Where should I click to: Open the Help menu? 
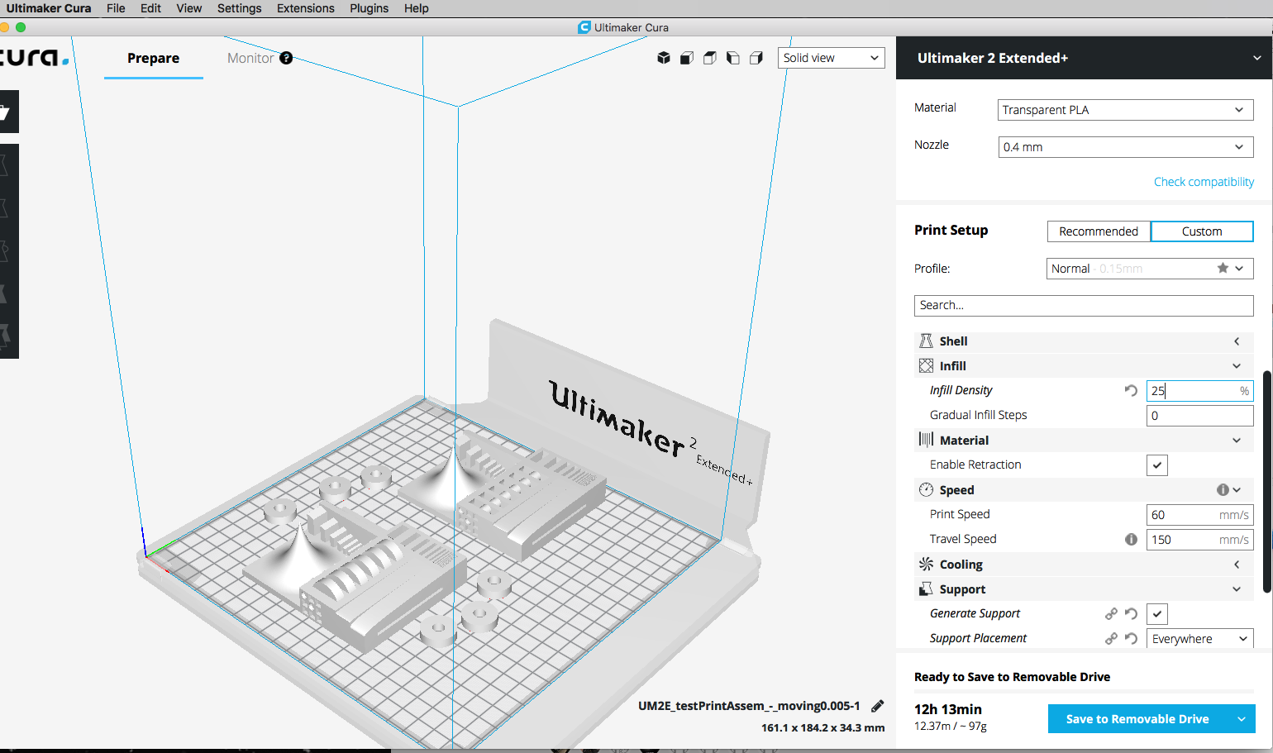(x=417, y=8)
